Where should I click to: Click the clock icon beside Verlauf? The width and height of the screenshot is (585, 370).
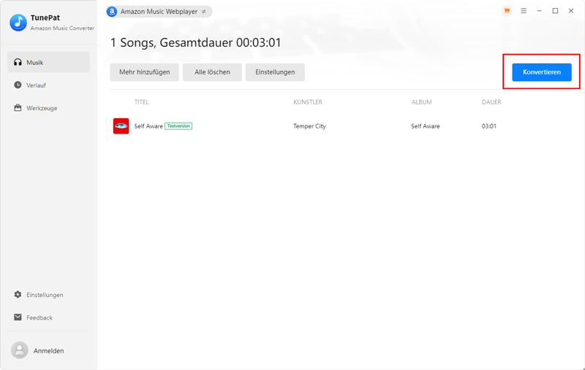click(x=18, y=85)
